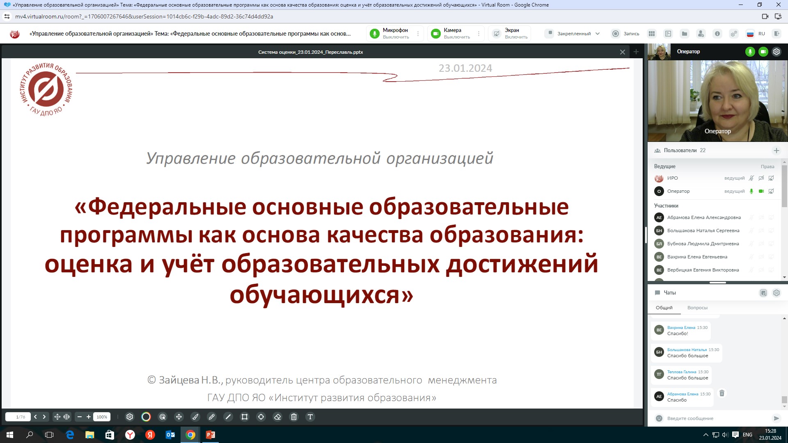Go to the next slide

click(44, 417)
